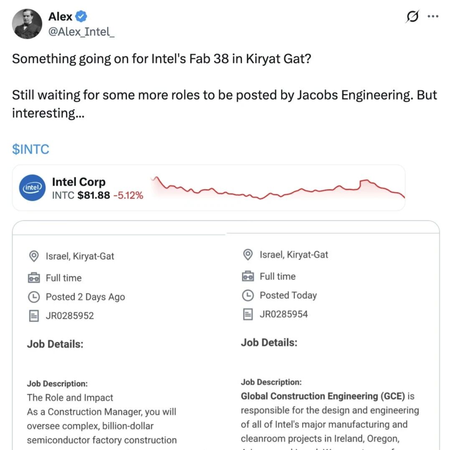Open the three-dot more options menu
Screen dimensions: 451x450
(433, 16)
